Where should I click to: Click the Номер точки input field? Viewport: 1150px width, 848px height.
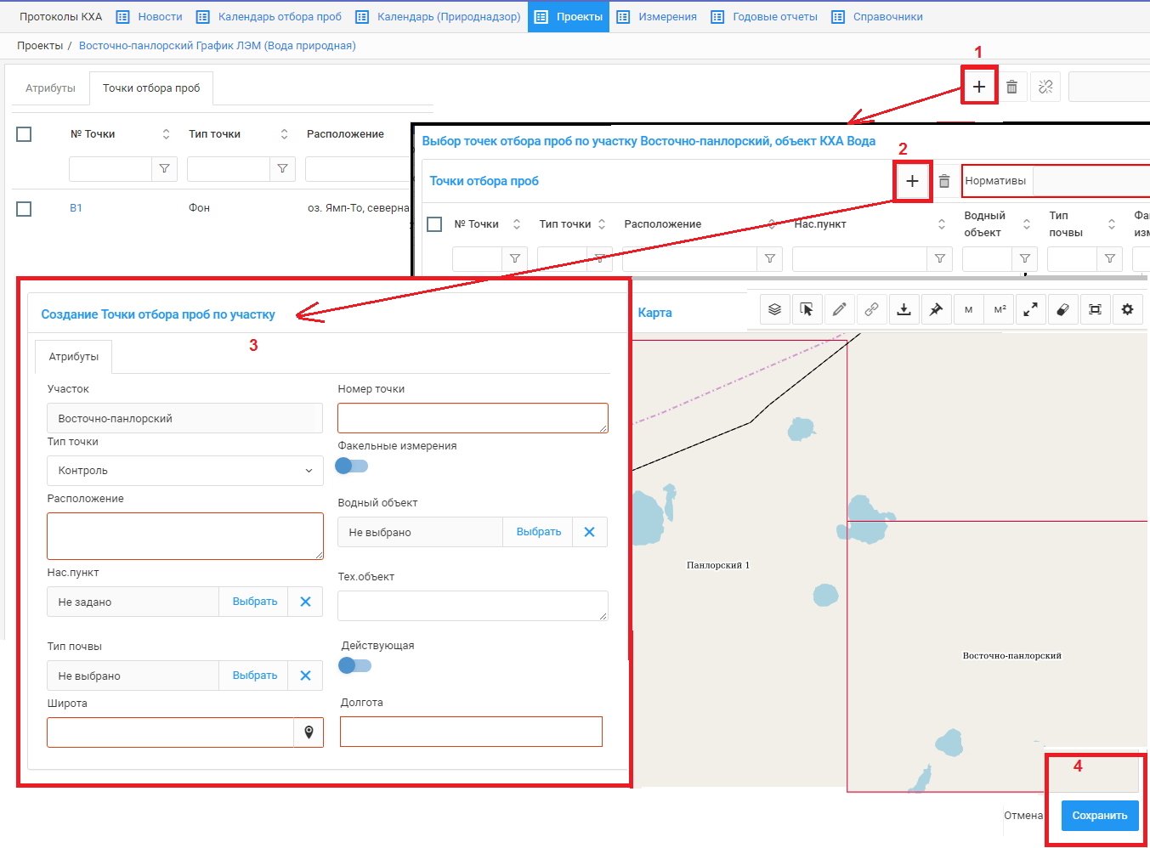pos(473,418)
